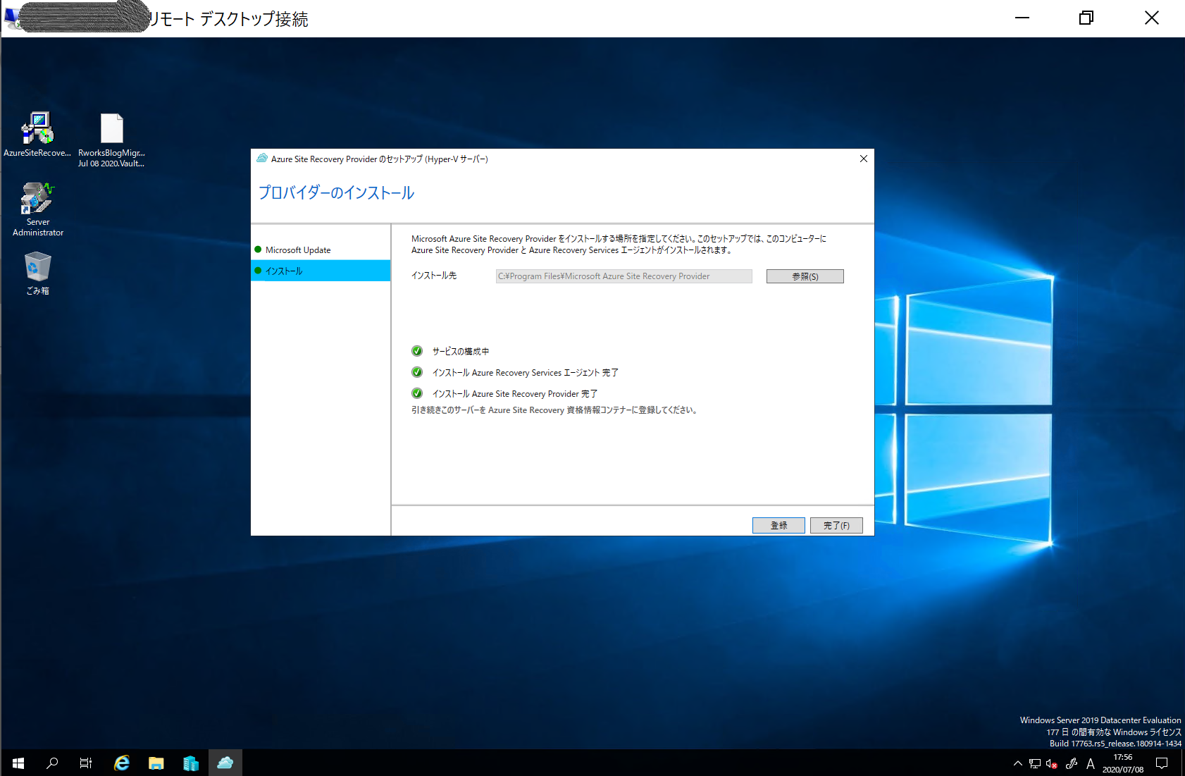The width and height of the screenshot is (1185, 776).
Task: Open Server Manager from the taskbar
Action: point(190,763)
